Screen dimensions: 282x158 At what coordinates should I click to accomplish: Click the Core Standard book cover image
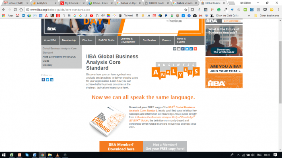[x=107, y=121]
